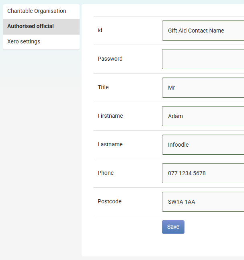244x260 pixels.
Task: Click the 'Phone' label text
Action: (105, 173)
